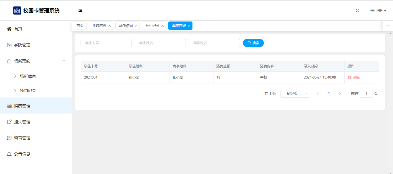Collapse the 场所预约 sidebar submenu
The height and width of the screenshot is (174, 393).
tap(64, 61)
